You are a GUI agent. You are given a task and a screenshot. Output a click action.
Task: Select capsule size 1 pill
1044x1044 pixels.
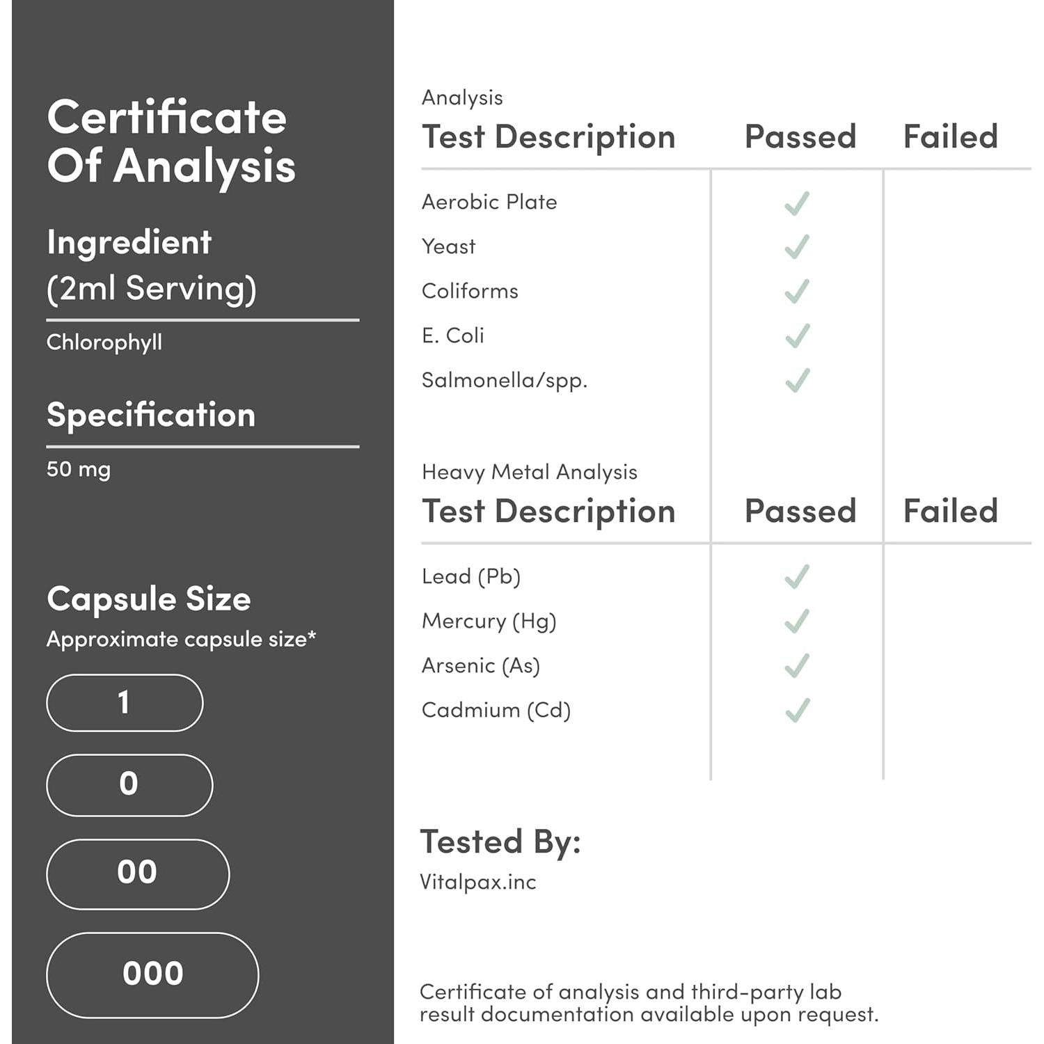(x=125, y=703)
